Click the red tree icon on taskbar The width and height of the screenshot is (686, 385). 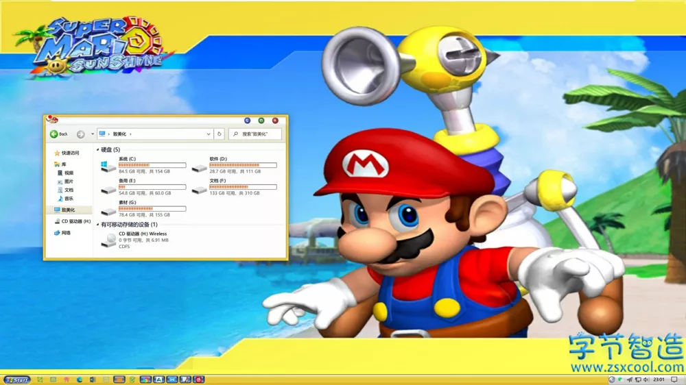click(66, 380)
